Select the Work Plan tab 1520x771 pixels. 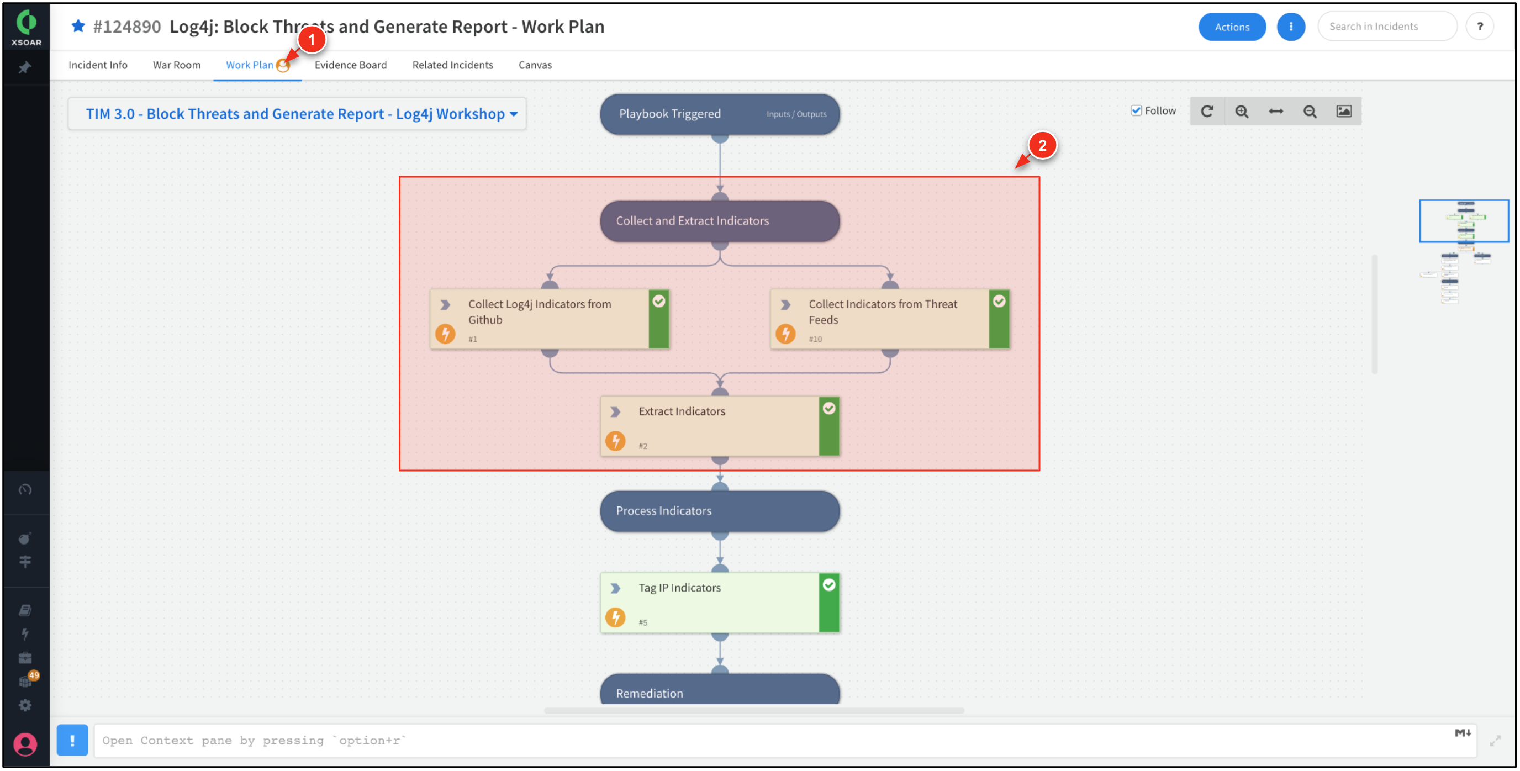(250, 65)
